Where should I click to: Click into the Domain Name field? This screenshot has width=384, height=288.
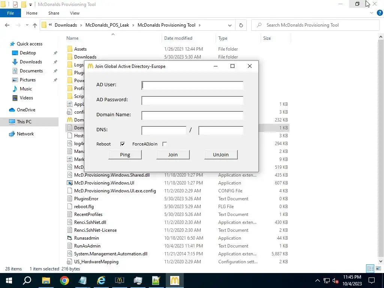click(x=192, y=115)
